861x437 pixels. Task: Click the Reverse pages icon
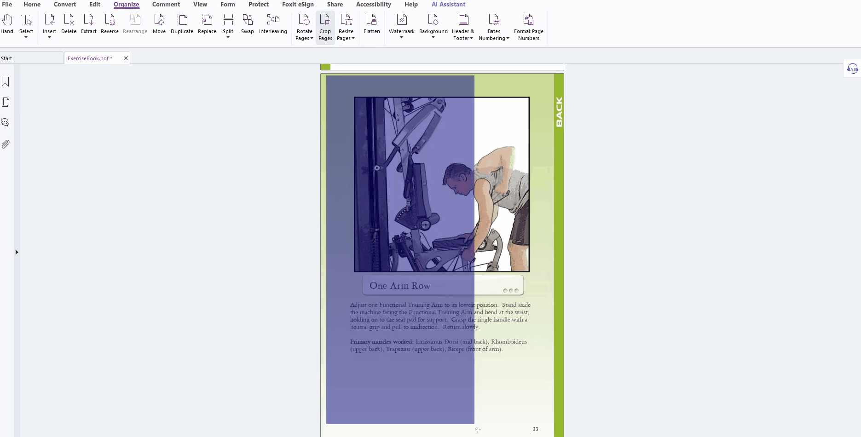[x=110, y=20]
